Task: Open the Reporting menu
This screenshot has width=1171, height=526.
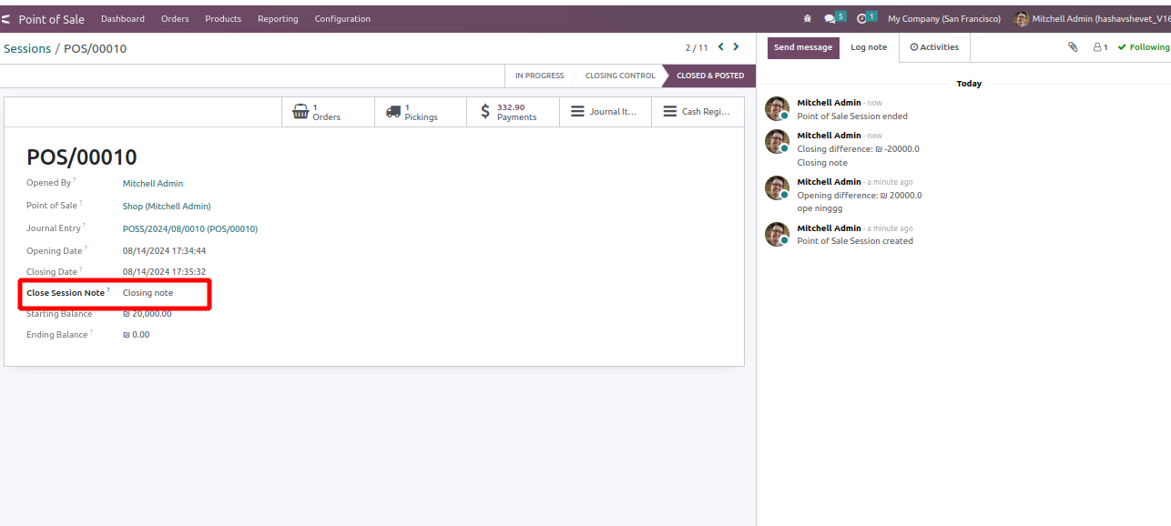Action: (x=278, y=19)
